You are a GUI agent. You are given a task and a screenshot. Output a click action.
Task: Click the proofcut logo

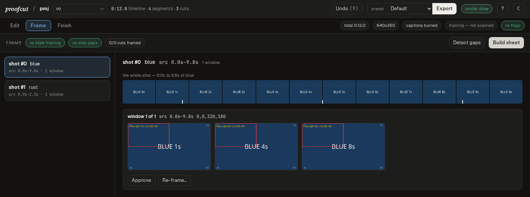point(17,9)
